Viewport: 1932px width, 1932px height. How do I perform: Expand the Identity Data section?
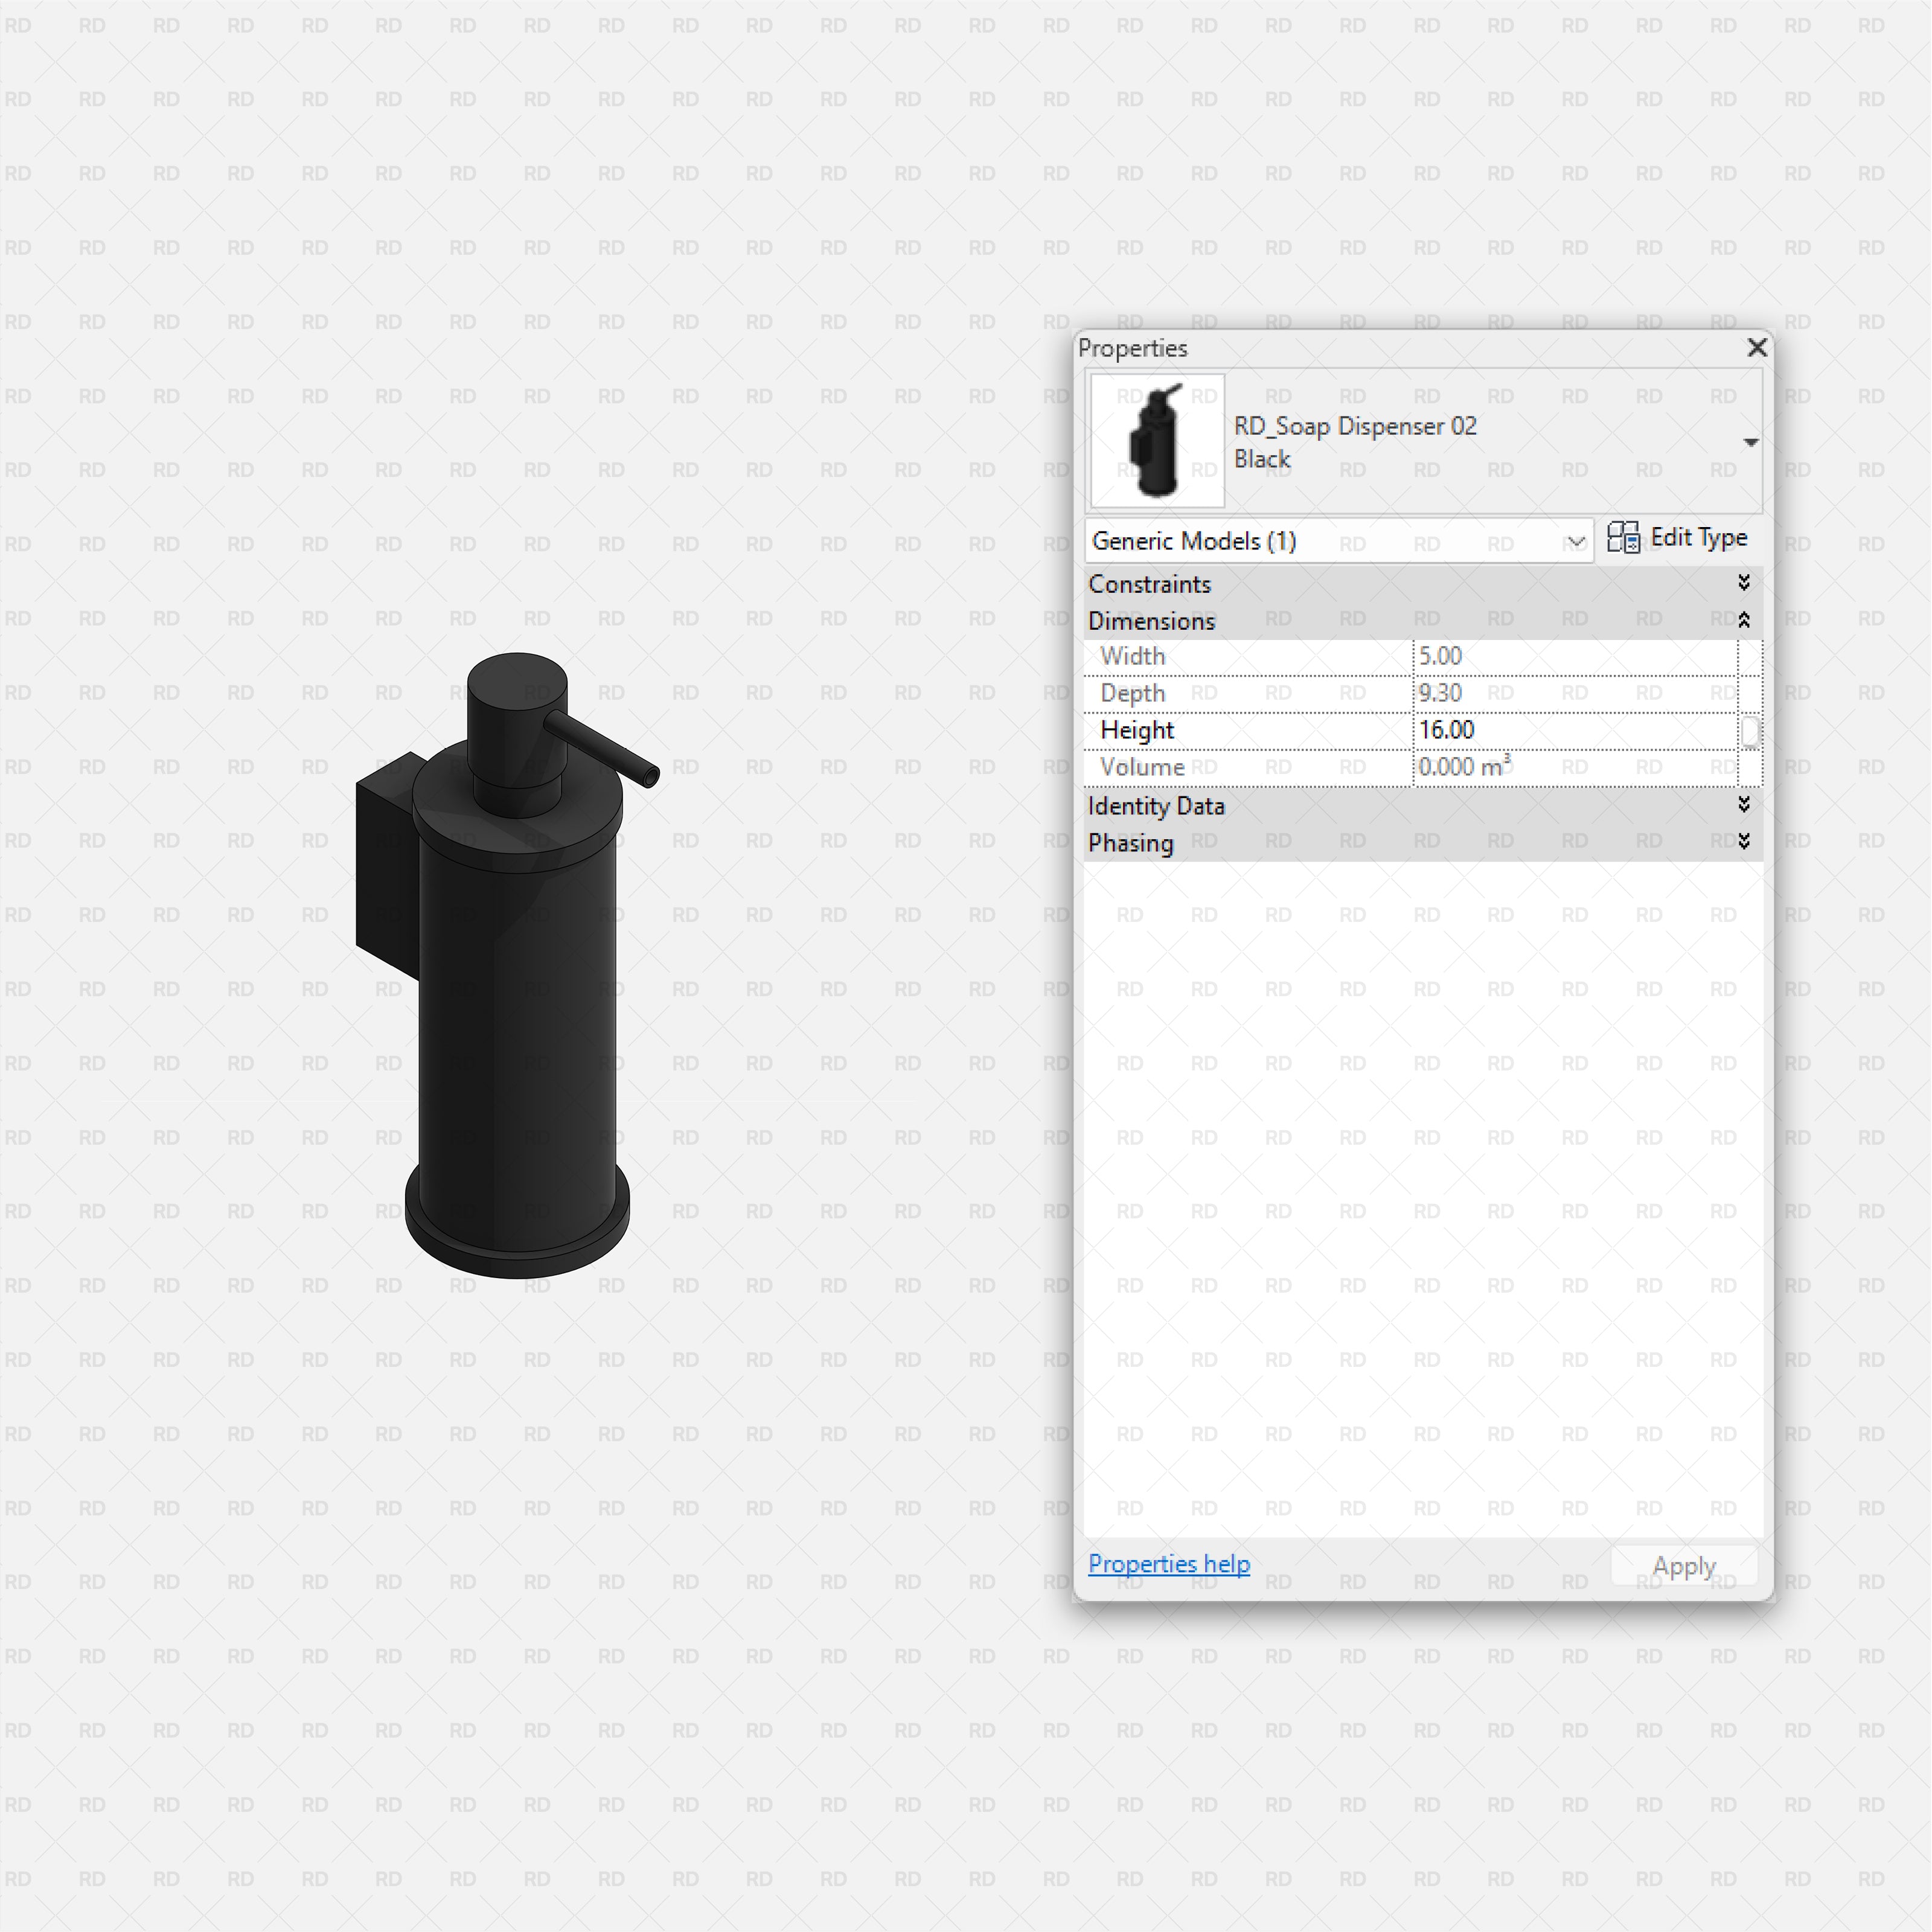point(1744,805)
